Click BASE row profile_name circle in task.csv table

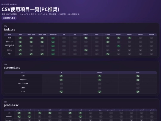click(x=42, y=38)
